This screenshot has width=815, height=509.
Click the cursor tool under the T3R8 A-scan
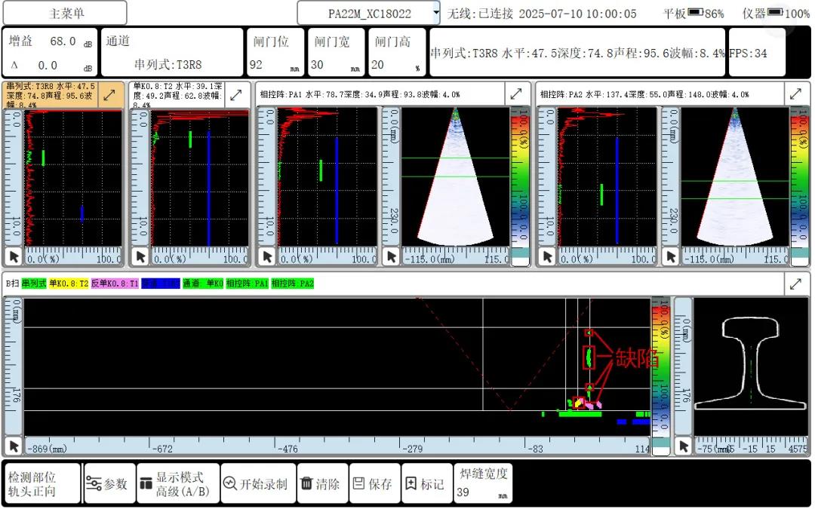[14, 256]
